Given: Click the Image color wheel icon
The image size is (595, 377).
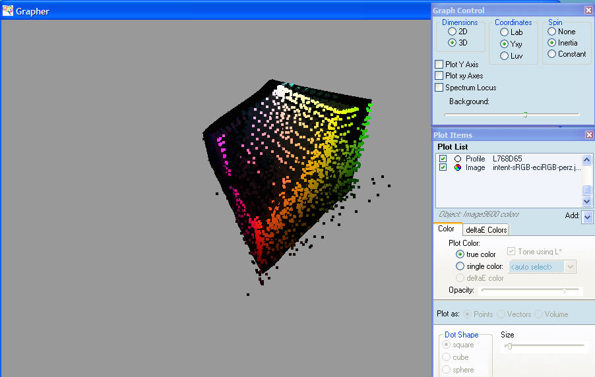Looking at the screenshot, I should click(x=457, y=168).
